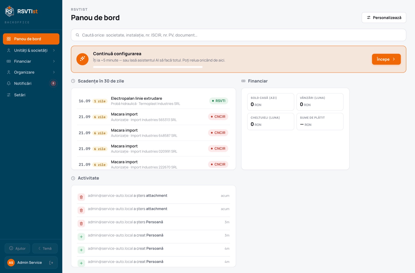Open the Sume de plătit card

tap(320, 121)
